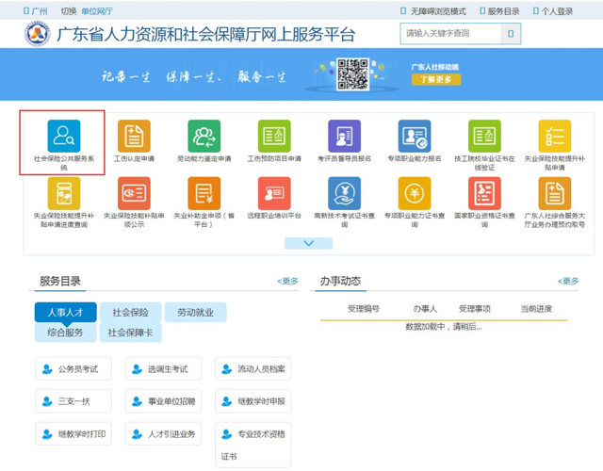This screenshot has height=471, width=603.
Task: Open 社会保险公共服务系统 icon
Action: tap(64, 137)
